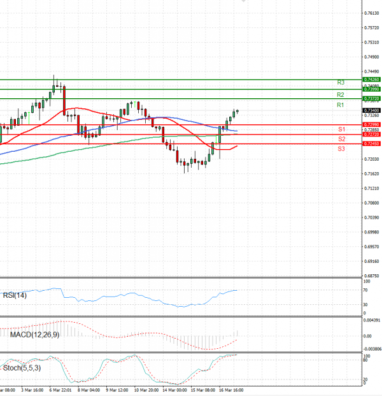382x396 pixels.
Task: Select the S3 support label
Action: (341, 149)
